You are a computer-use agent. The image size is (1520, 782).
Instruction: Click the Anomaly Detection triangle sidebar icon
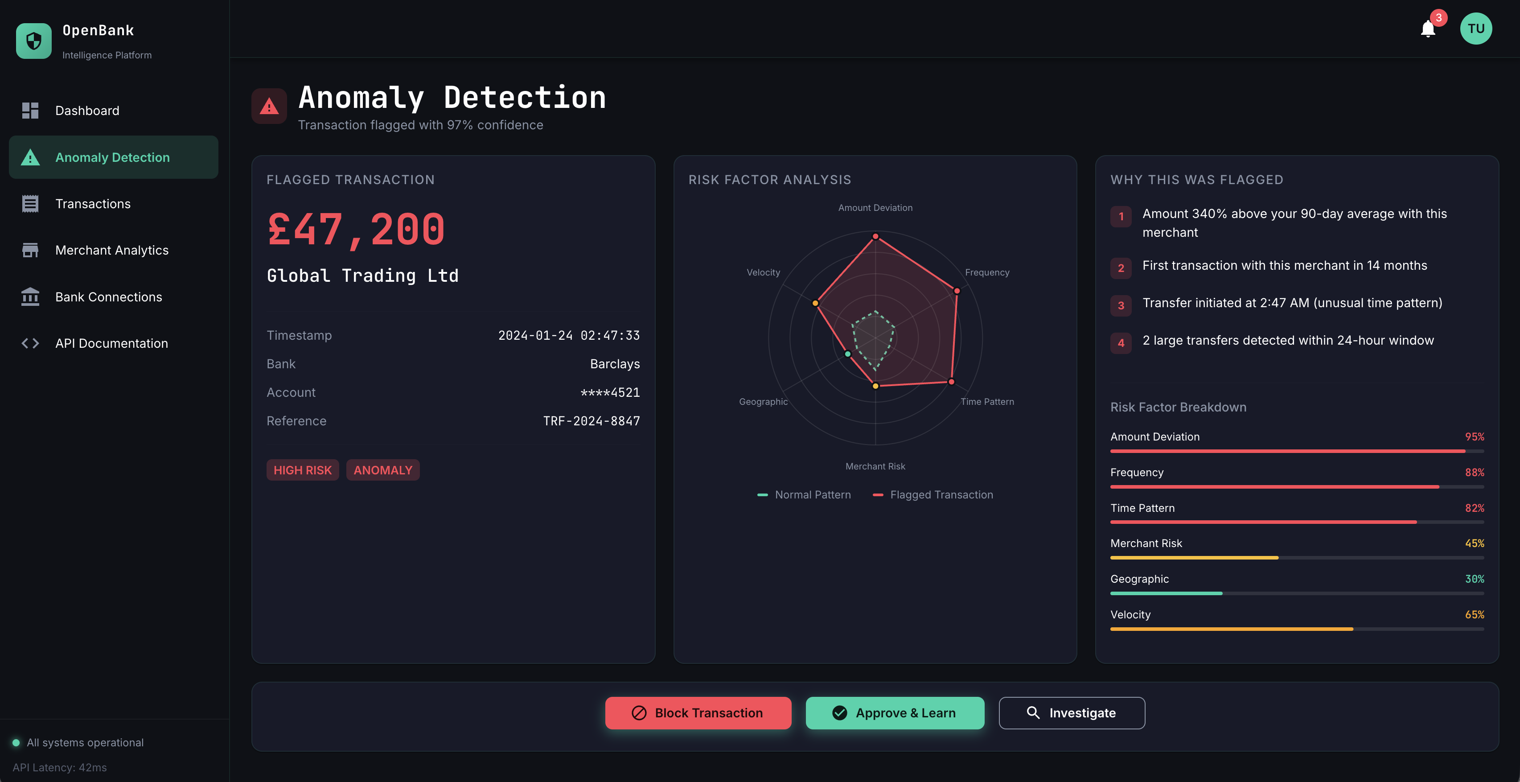[x=30, y=157]
